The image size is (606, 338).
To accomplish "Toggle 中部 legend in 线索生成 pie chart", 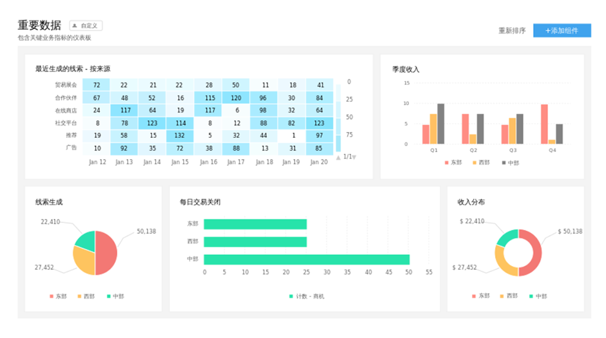I will pos(115,296).
